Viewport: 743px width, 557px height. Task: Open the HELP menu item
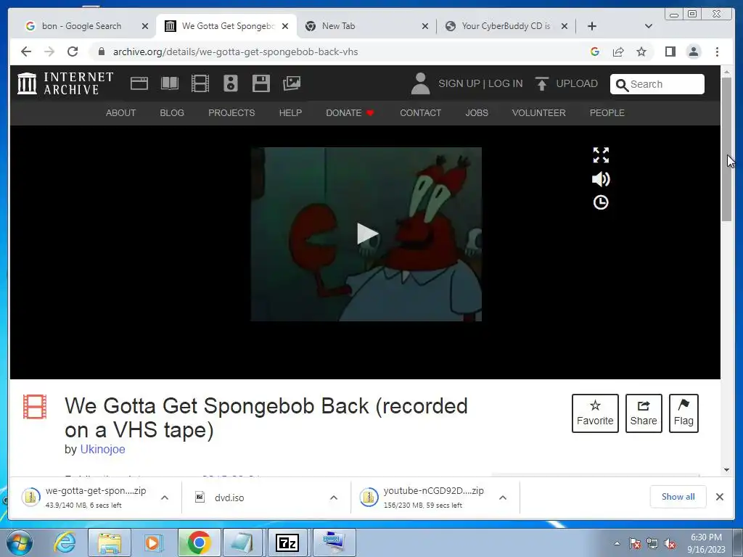(290, 112)
